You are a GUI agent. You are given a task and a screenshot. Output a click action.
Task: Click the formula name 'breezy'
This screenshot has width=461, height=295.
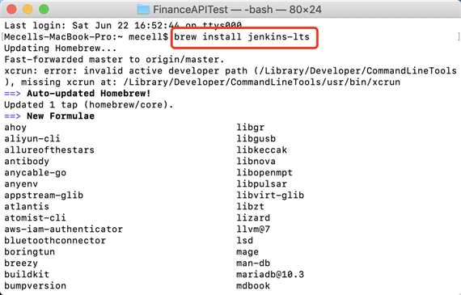[x=21, y=263]
